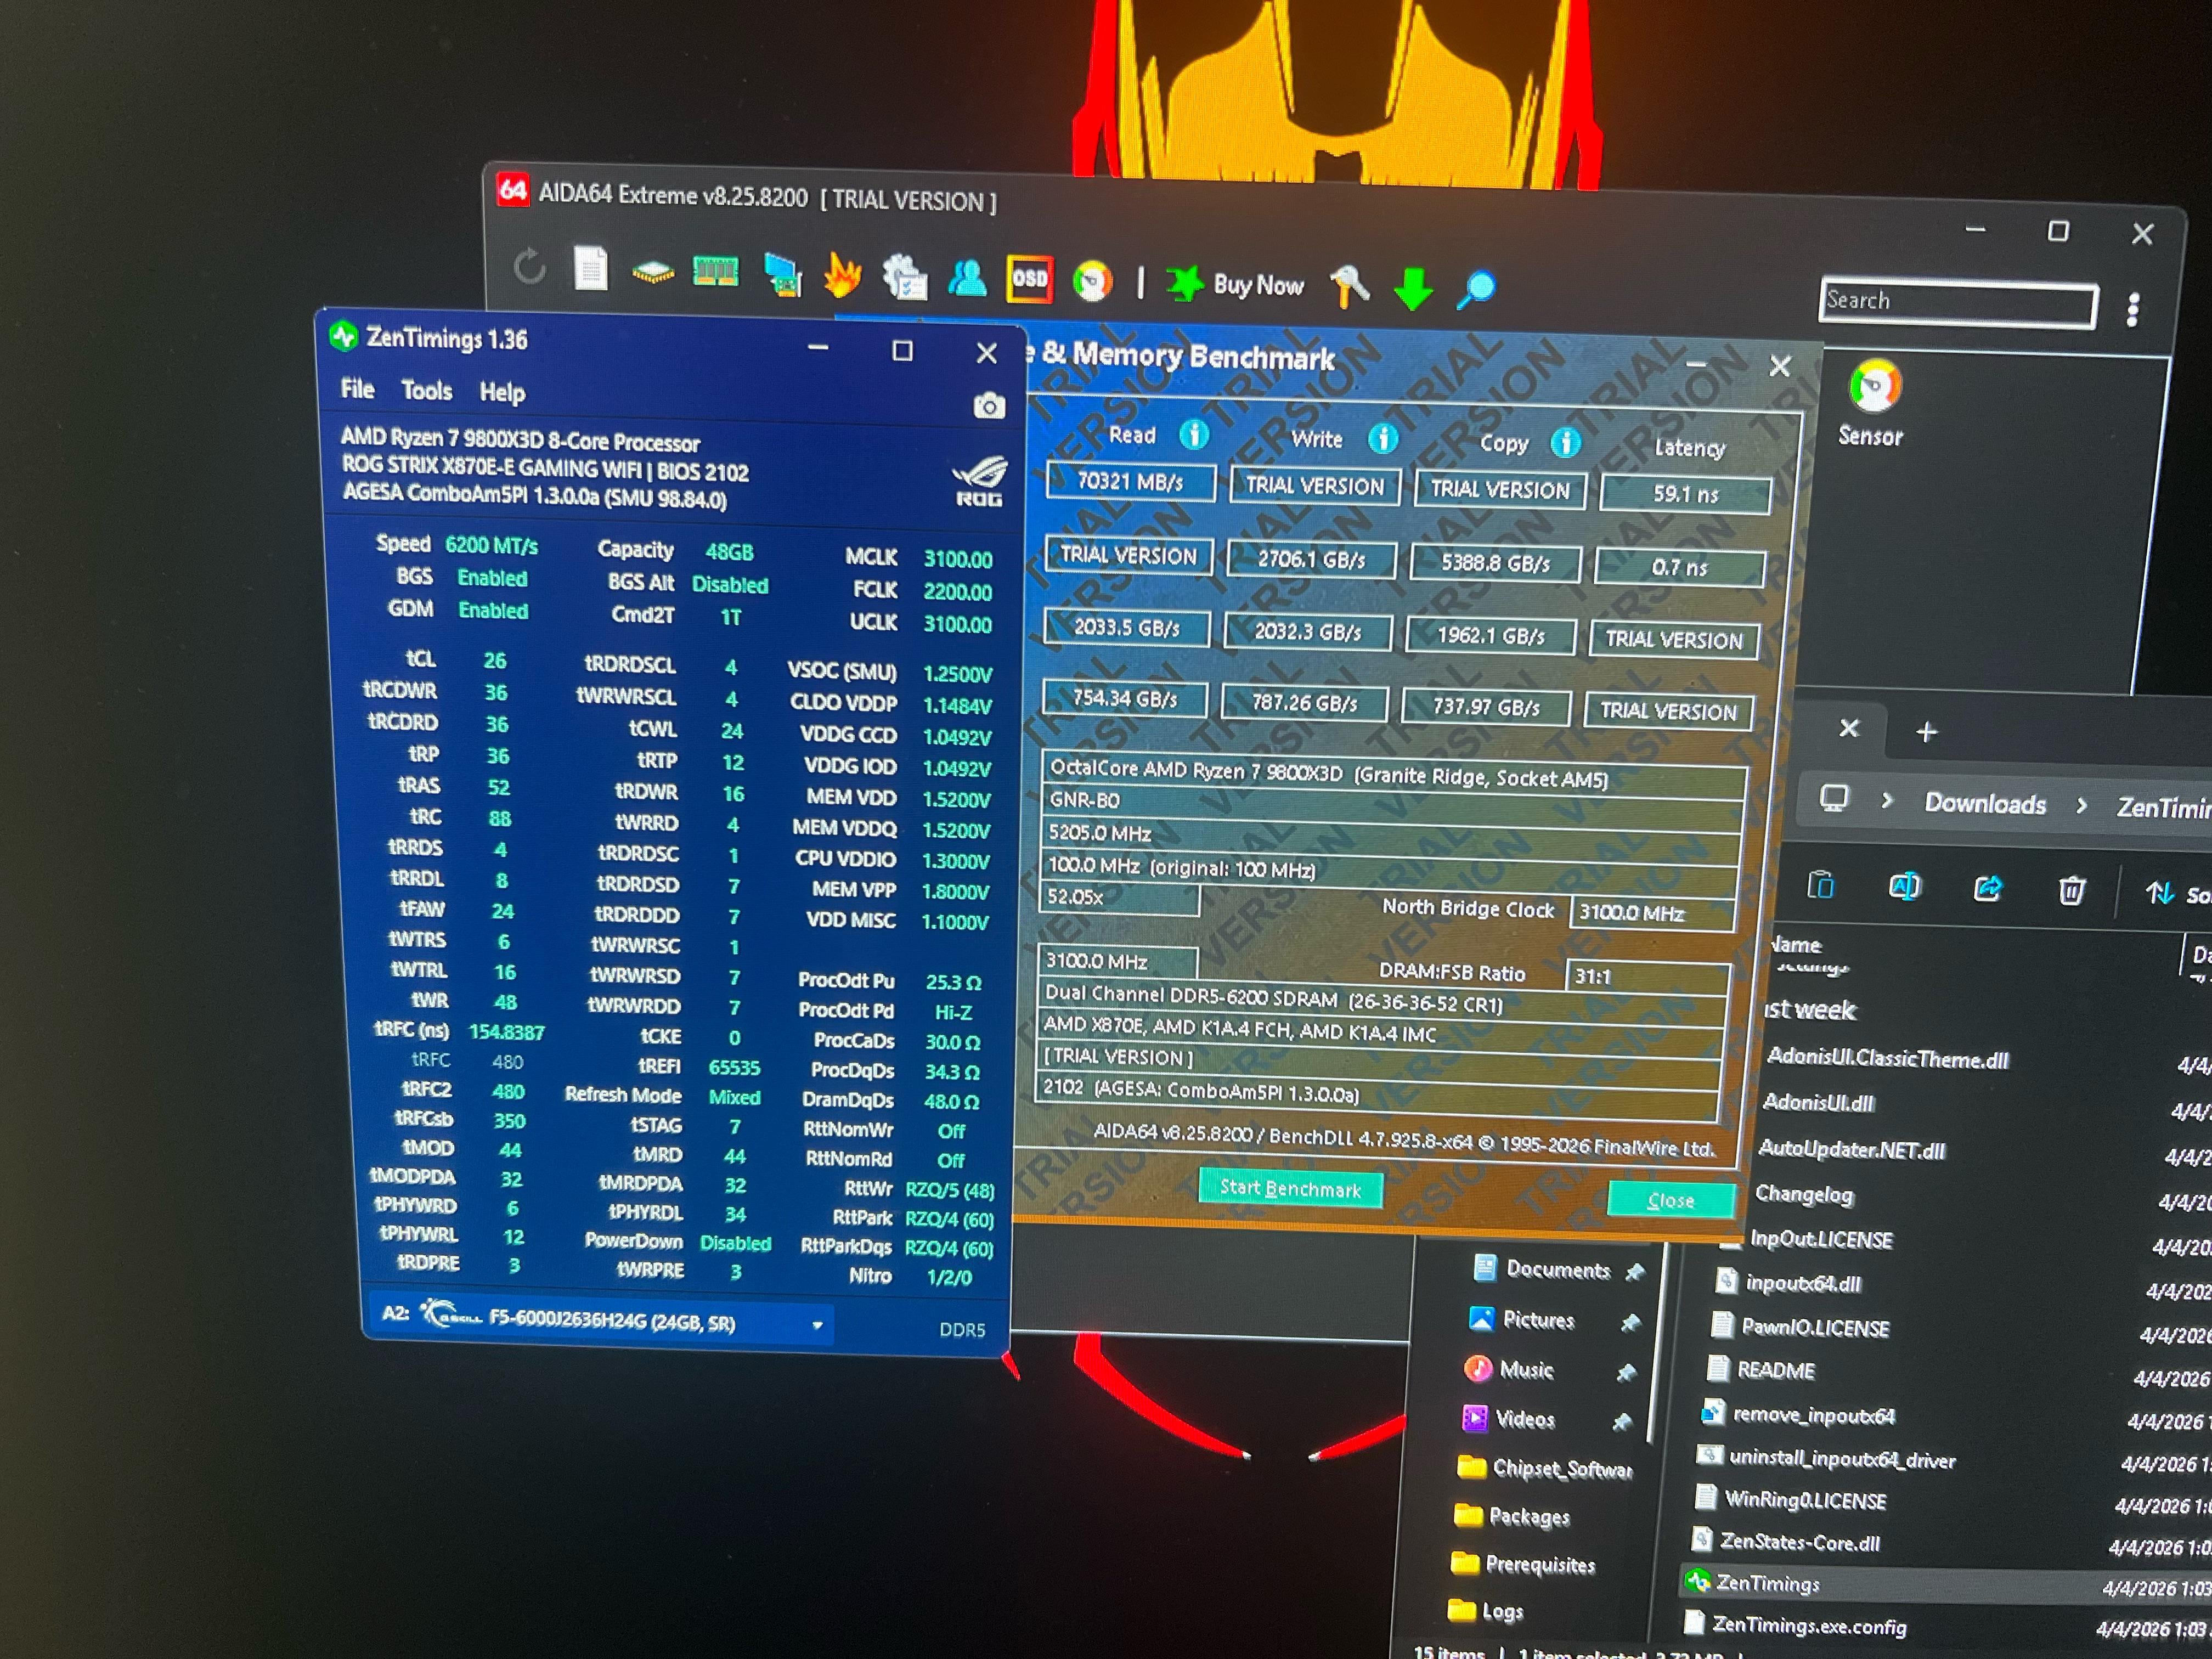This screenshot has width=2212, height=1659.
Task: Open the AIDA64 three-dot overflow menu
Action: [2133, 309]
